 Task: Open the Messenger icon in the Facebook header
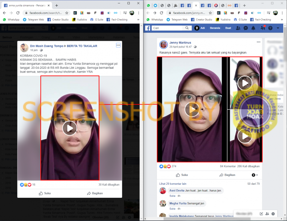[246, 28]
